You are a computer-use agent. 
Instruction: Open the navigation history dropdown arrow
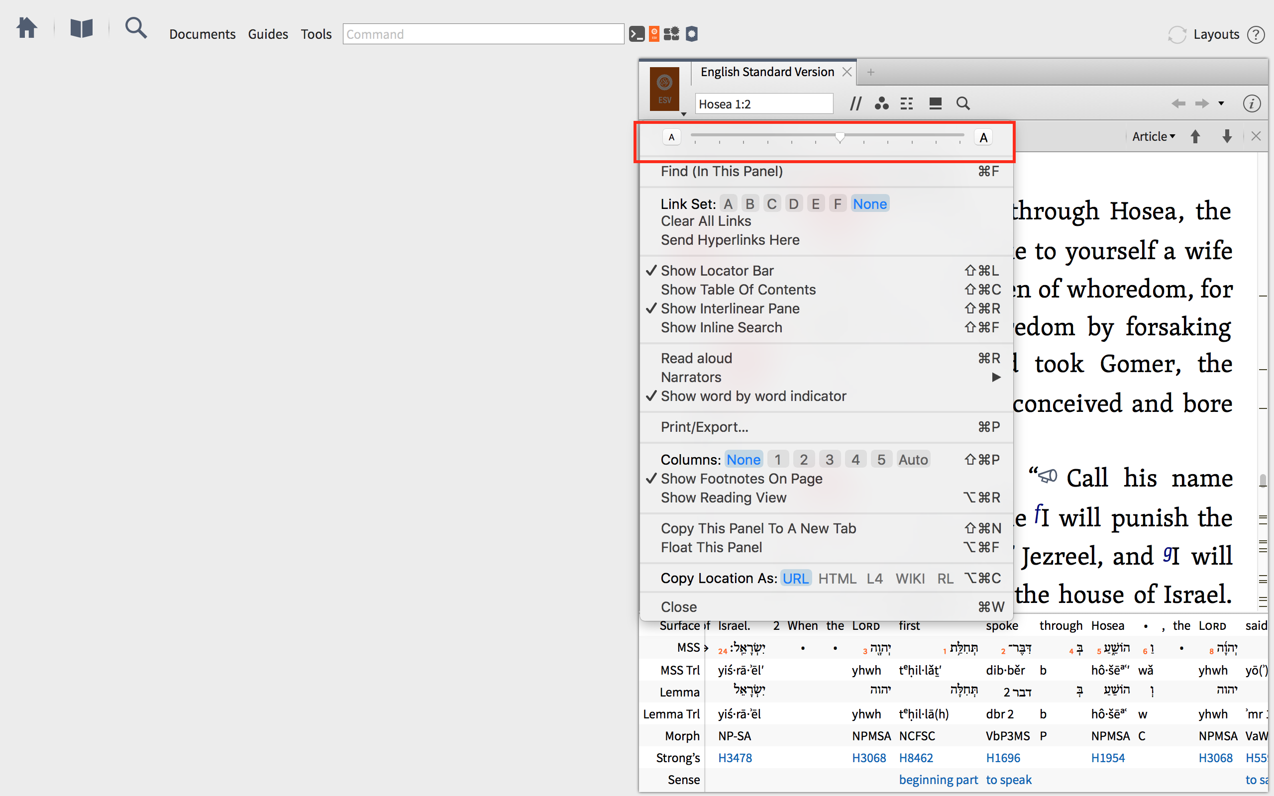[1221, 103]
